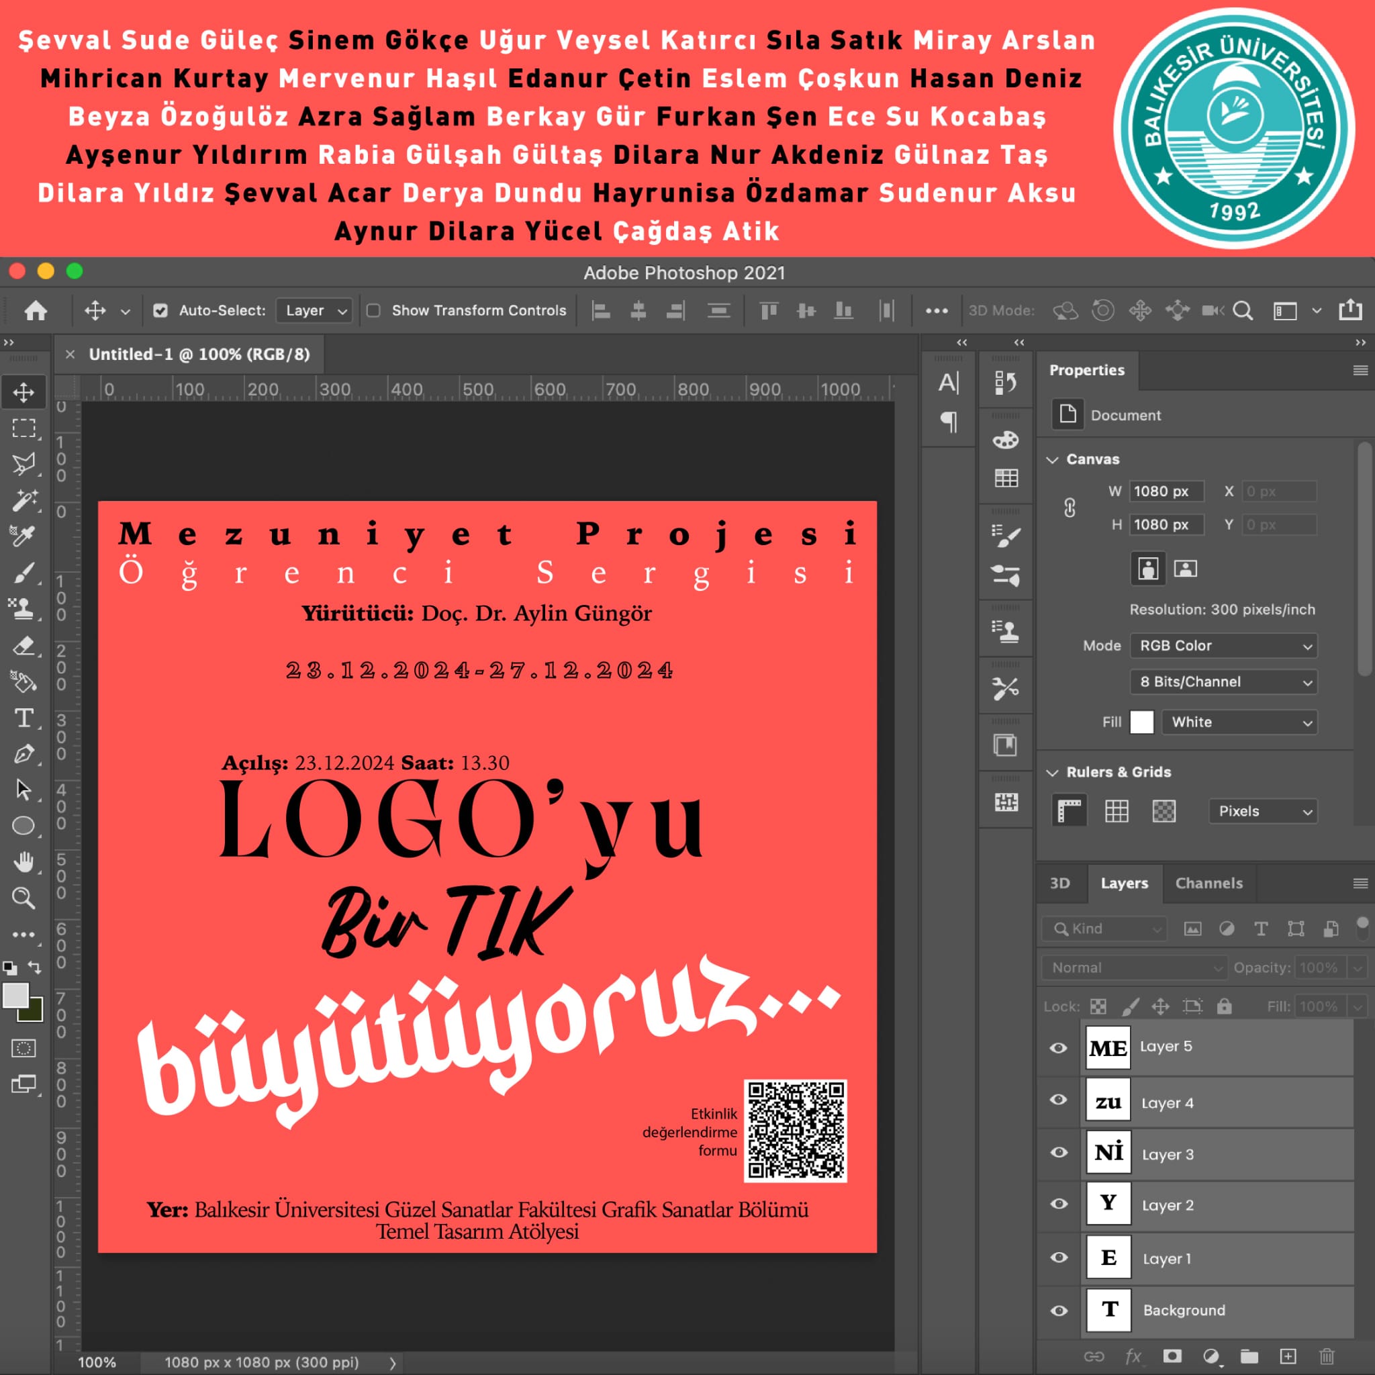Open Edit Toolbar three-dots menu

coord(23,935)
